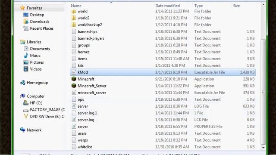Select the ops text file icon
276x155 pixels.
tap(74, 99)
